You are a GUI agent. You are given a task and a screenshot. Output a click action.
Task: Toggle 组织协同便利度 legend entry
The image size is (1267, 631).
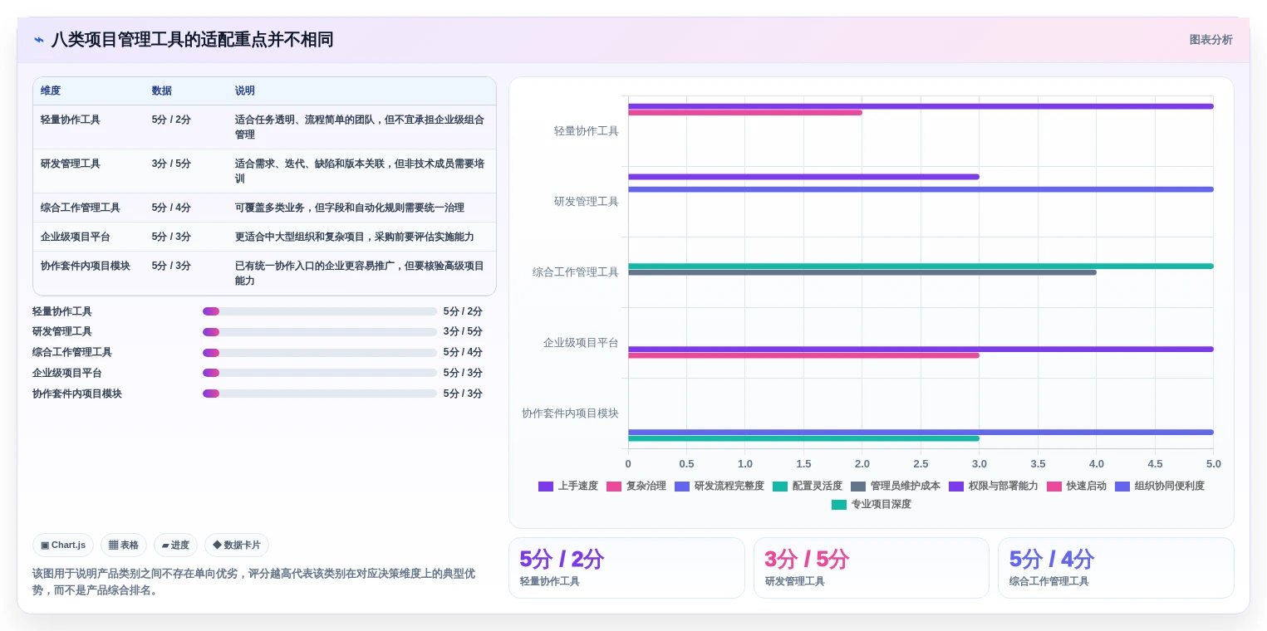[x=1160, y=487]
